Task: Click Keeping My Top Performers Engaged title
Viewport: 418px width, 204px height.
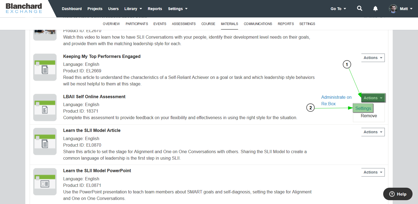Action: tap(102, 56)
